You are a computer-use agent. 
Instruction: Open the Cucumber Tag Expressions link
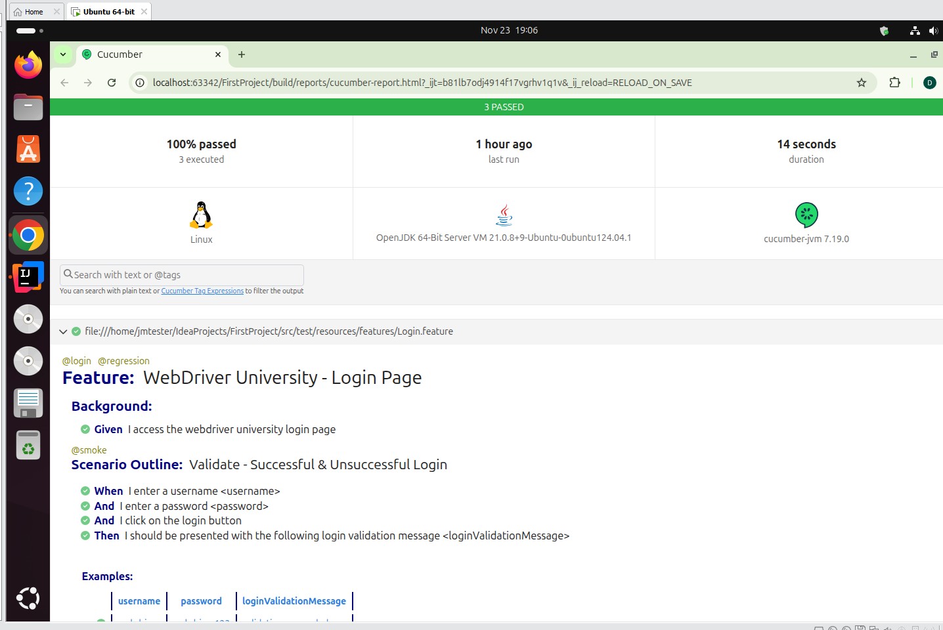202,291
